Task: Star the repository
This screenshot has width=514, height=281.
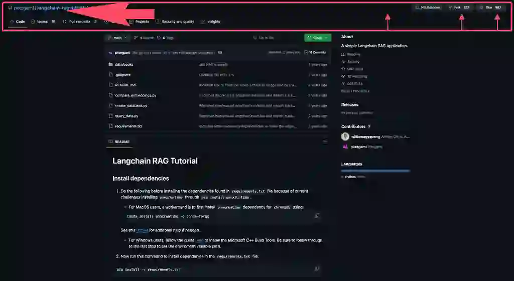Action: coord(490,7)
